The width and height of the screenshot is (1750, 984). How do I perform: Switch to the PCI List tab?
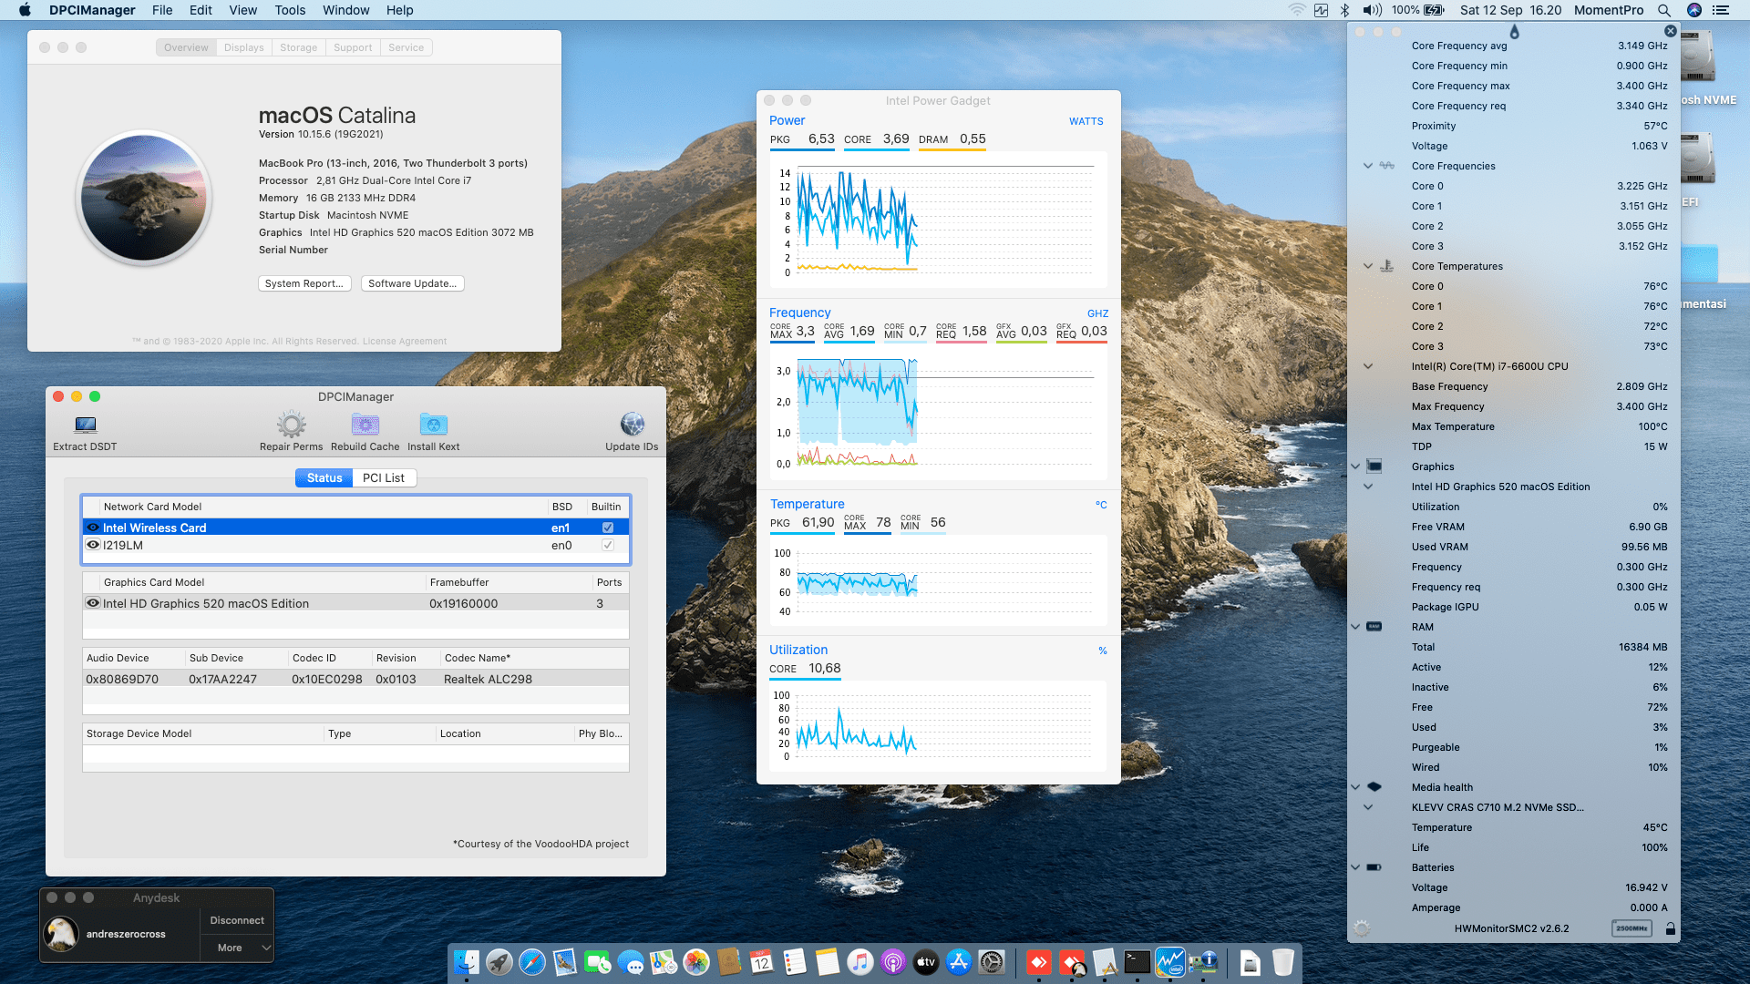click(384, 477)
